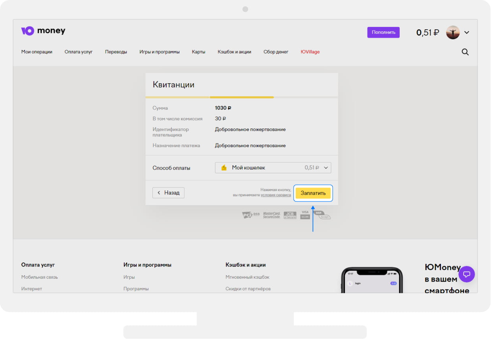
Task: Click the Назад back button
Action: pyautogui.click(x=168, y=193)
